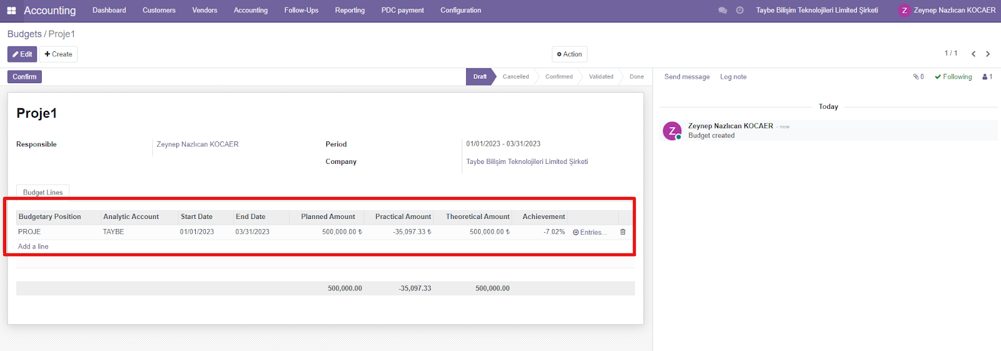1001x351 pixels.
Task: Click the period 01/01/2023 - 03/31/2023
Action: click(503, 144)
